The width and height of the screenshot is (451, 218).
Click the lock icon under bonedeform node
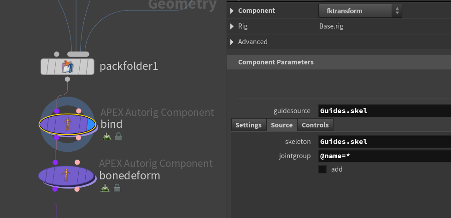click(x=117, y=188)
